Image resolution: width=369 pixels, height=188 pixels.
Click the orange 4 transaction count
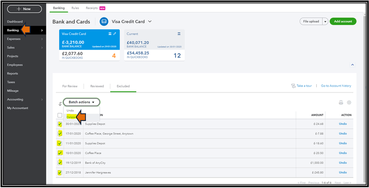pos(114,56)
